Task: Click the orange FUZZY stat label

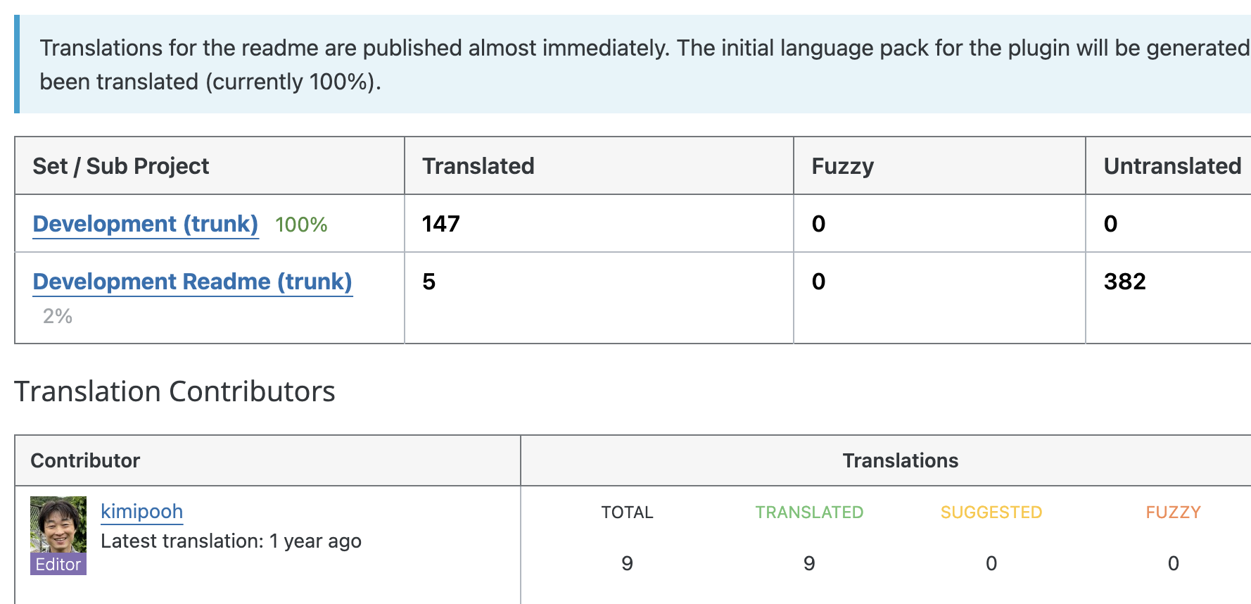Action: [1173, 512]
